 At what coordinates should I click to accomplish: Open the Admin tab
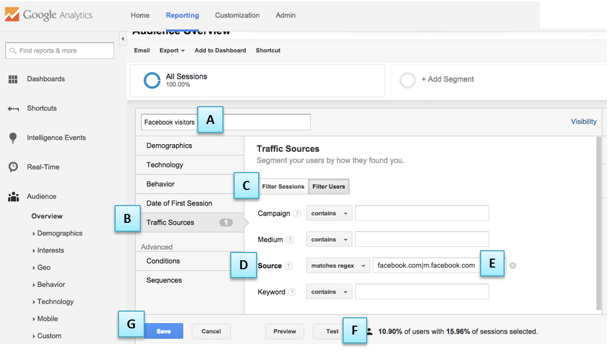(x=286, y=16)
